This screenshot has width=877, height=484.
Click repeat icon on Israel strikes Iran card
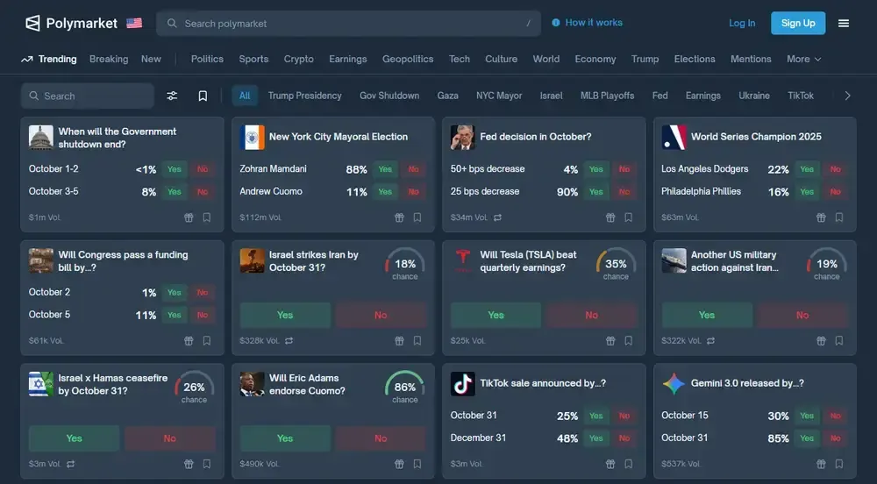click(x=289, y=340)
